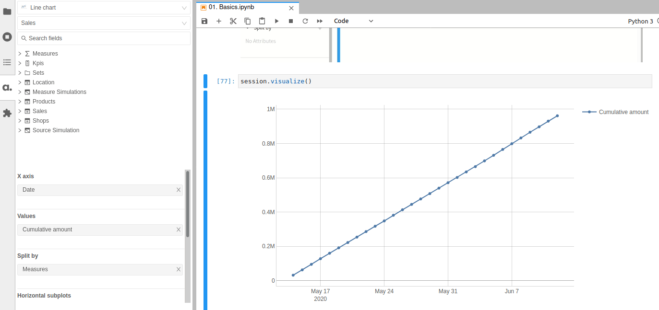Remove Cumulative amount from Values
The width and height of the screenshot is (659, 310).
tap(179, 230)
